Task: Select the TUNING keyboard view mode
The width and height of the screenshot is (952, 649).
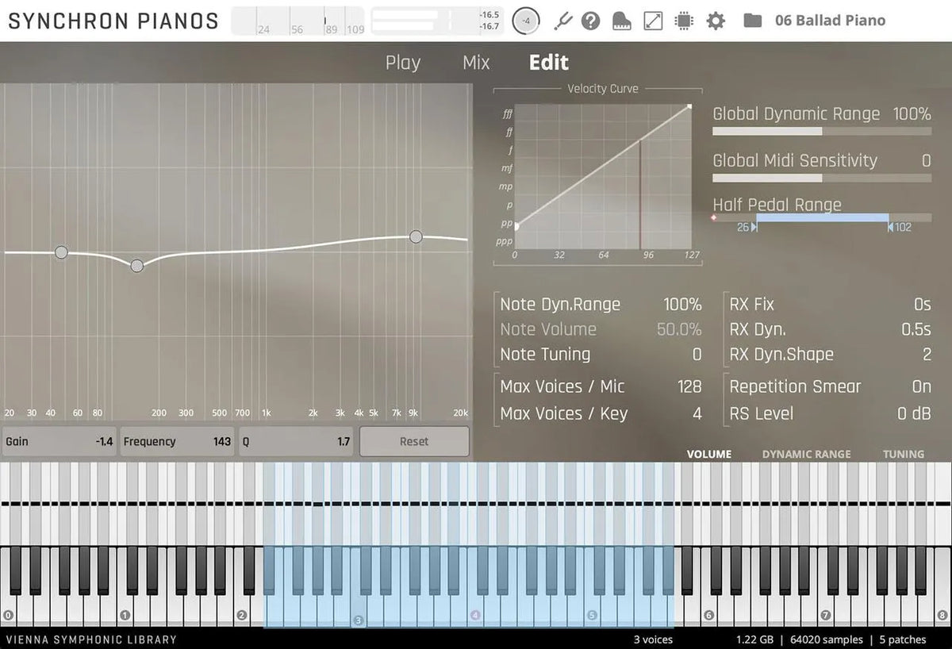Action: point(903,454)
